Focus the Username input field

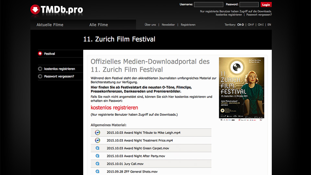point(208,5)
